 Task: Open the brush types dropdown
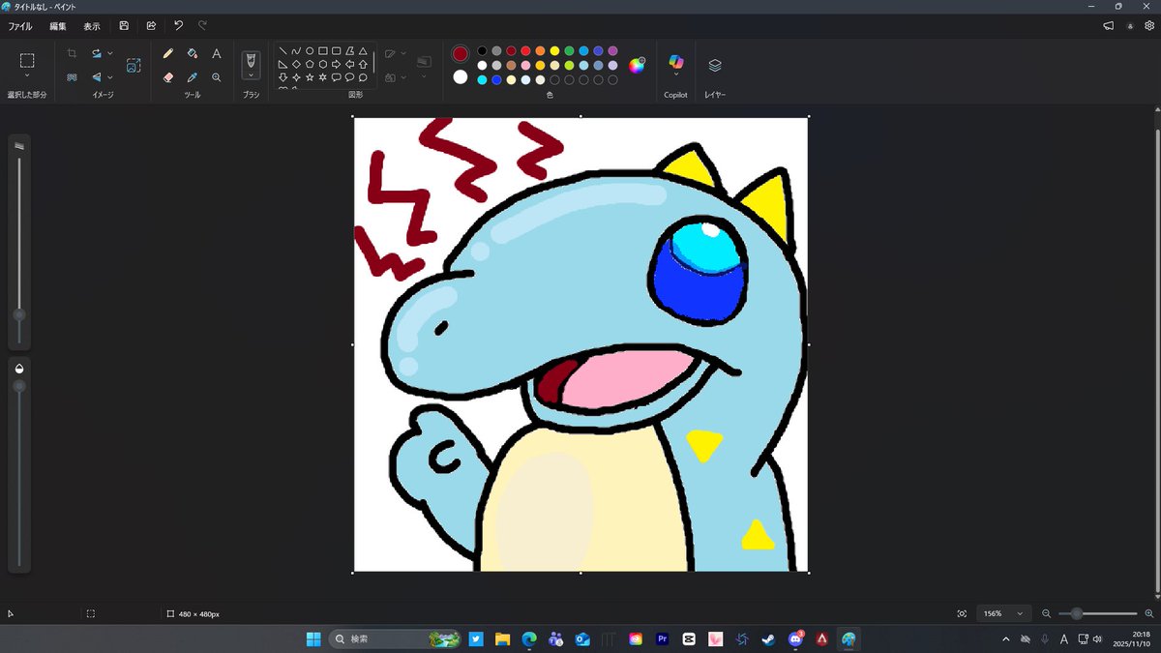click(x=252, y=75)
